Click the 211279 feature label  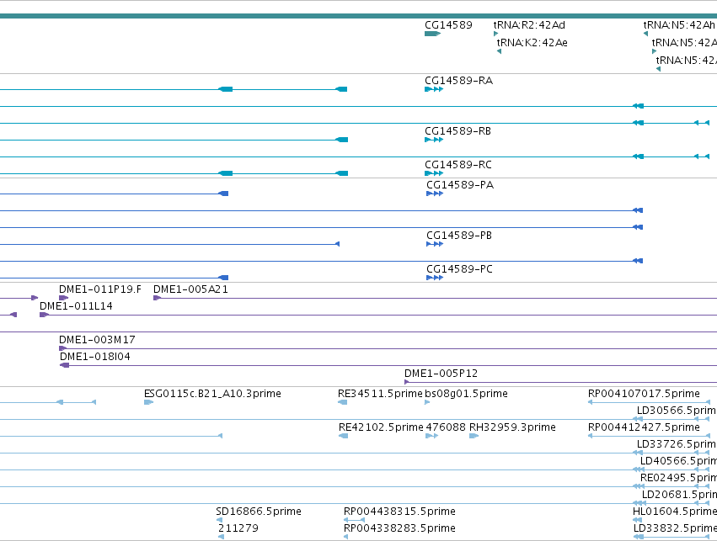[x=238, y=528]
